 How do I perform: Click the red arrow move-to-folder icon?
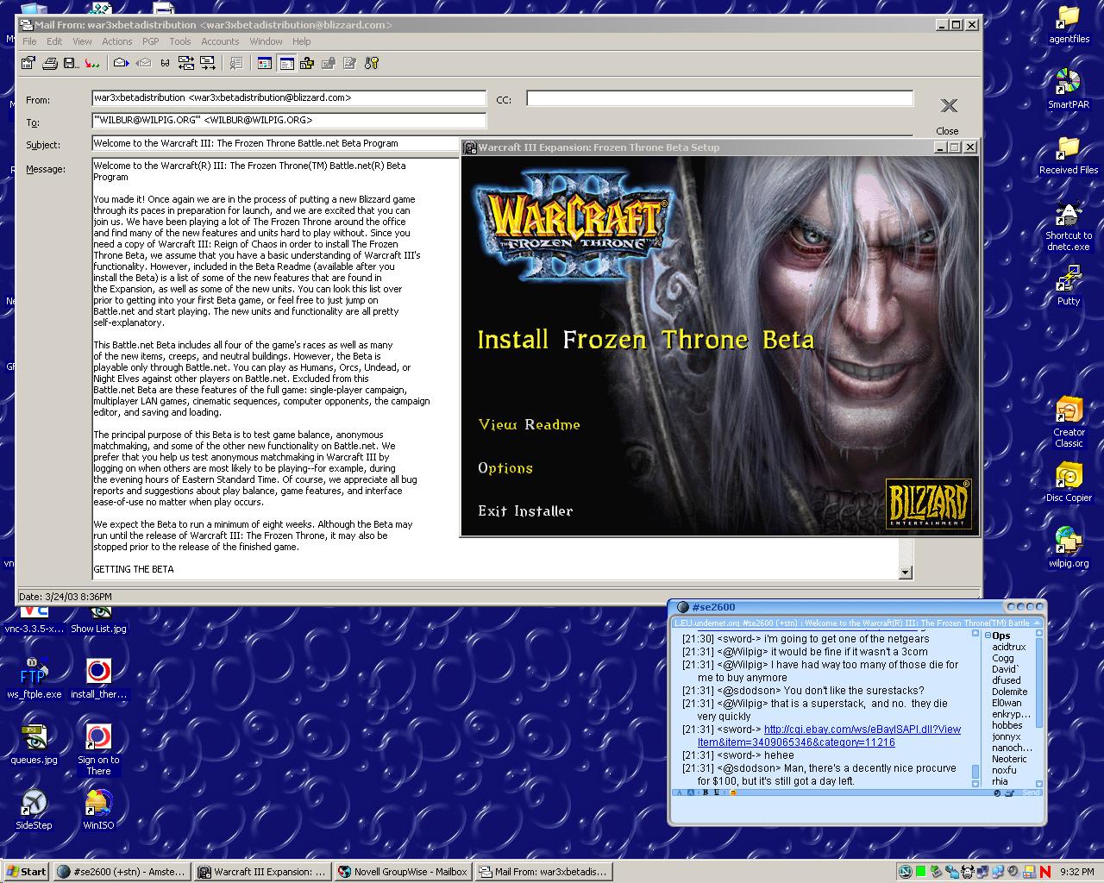coord(91,63)
